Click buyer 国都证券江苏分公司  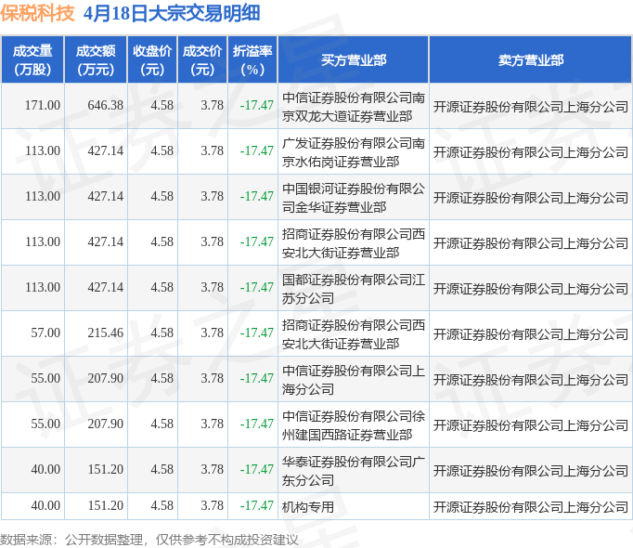point(354,289)
